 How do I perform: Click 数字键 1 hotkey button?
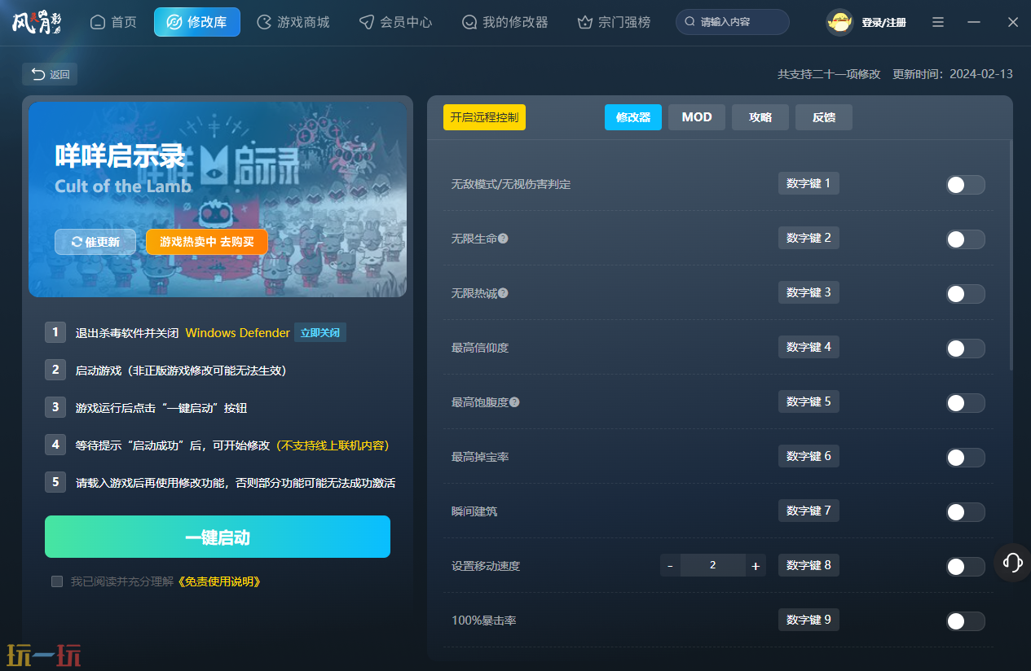coord(808,183)
